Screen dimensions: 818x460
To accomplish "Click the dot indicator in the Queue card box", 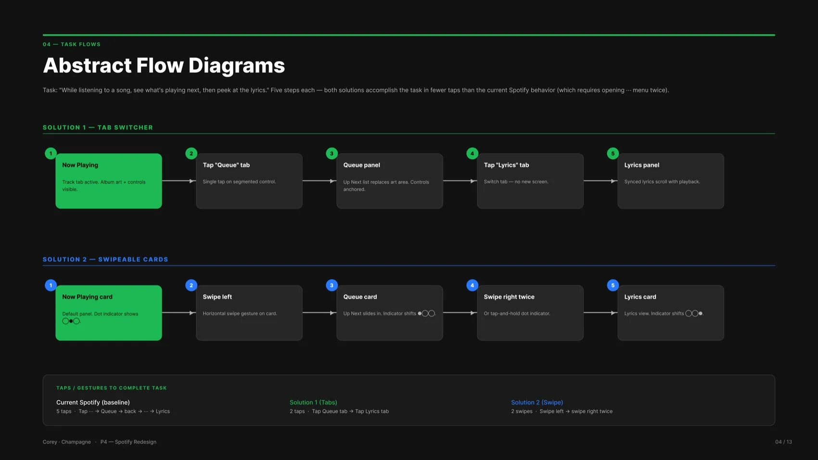I will 426,313.
